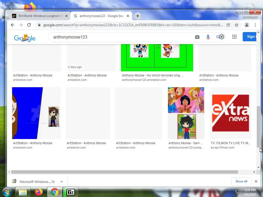Click horizontal scrollbar left arrow
Image resolution: width=263 pixels, height=197 pixels.
9,172
